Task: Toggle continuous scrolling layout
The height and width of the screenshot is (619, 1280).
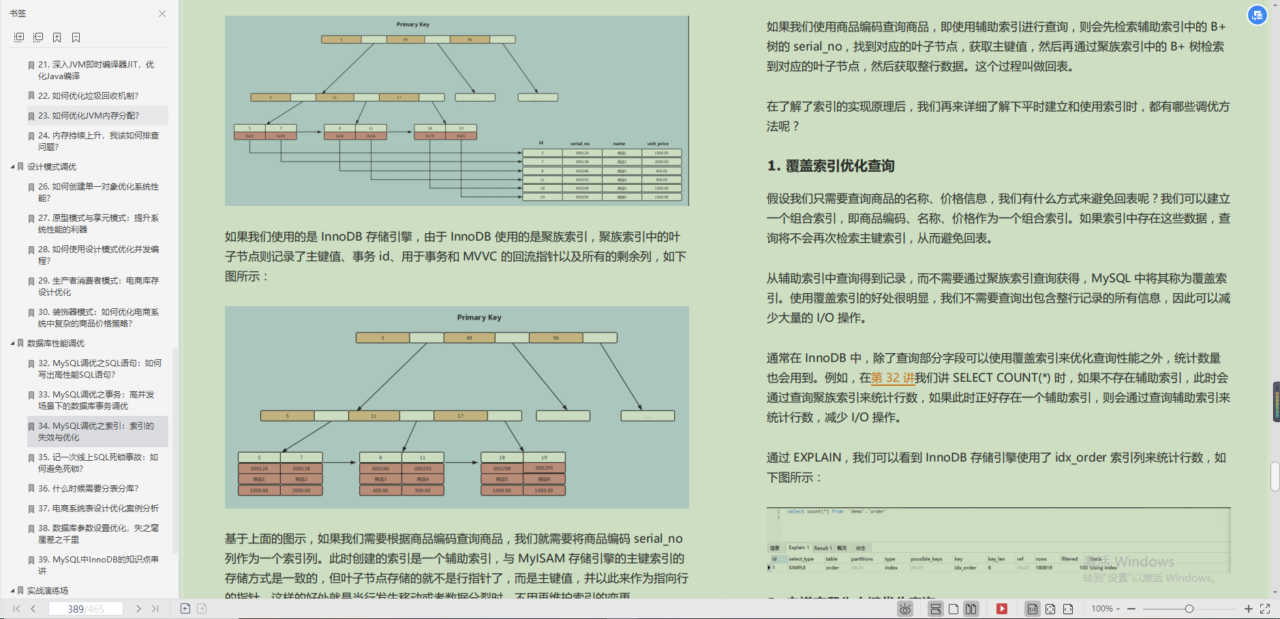Action: coord(936,609)
